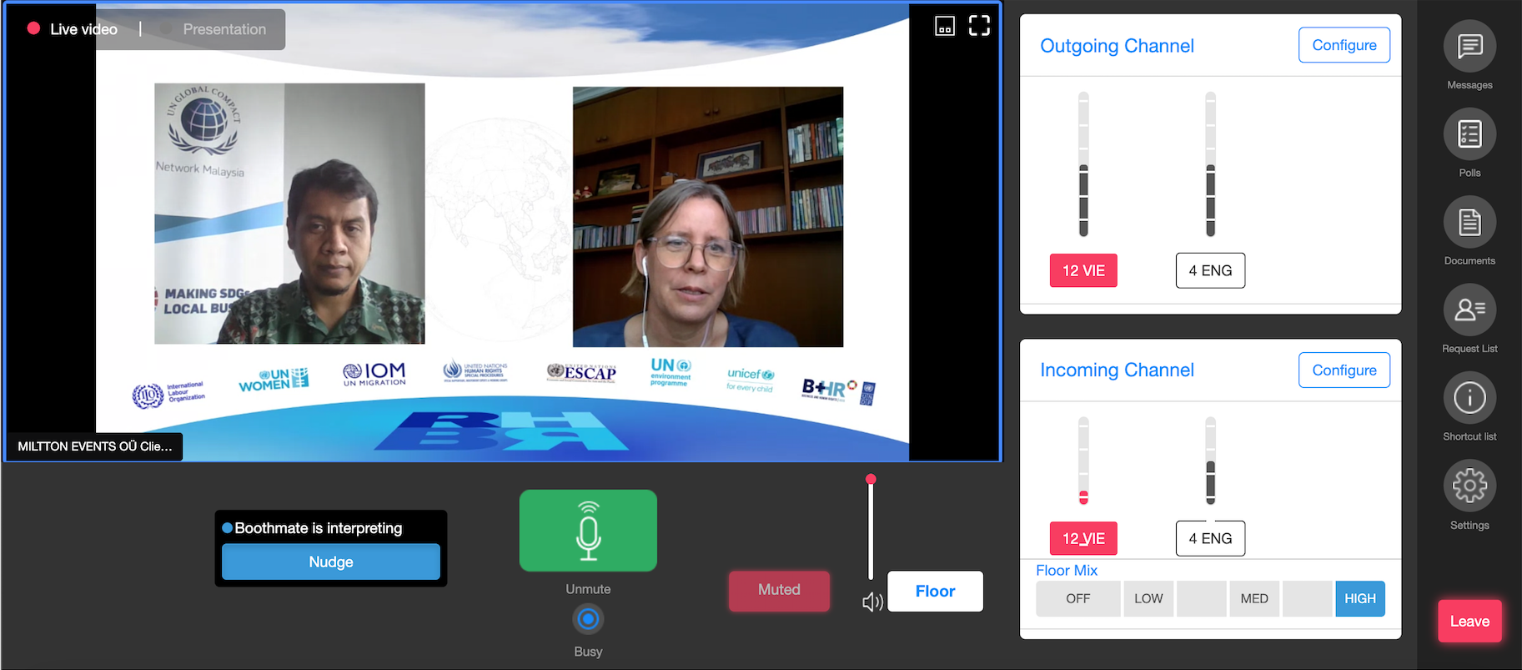
Task: Configure the Incoming Channel
Action: pyautogui.click(x=1344, y=370)
